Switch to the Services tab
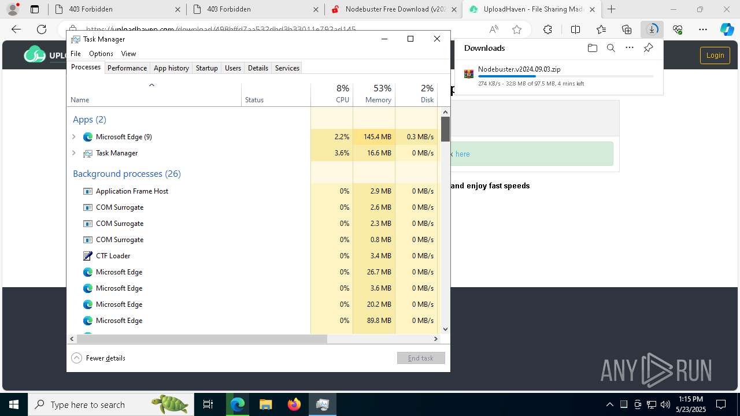The width and height of the screenshot is (740, 416). [287, 68]
